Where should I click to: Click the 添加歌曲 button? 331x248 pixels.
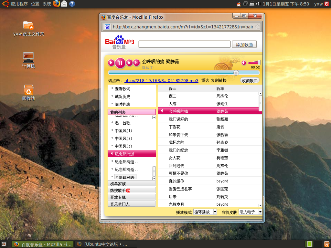click(244, 45)
